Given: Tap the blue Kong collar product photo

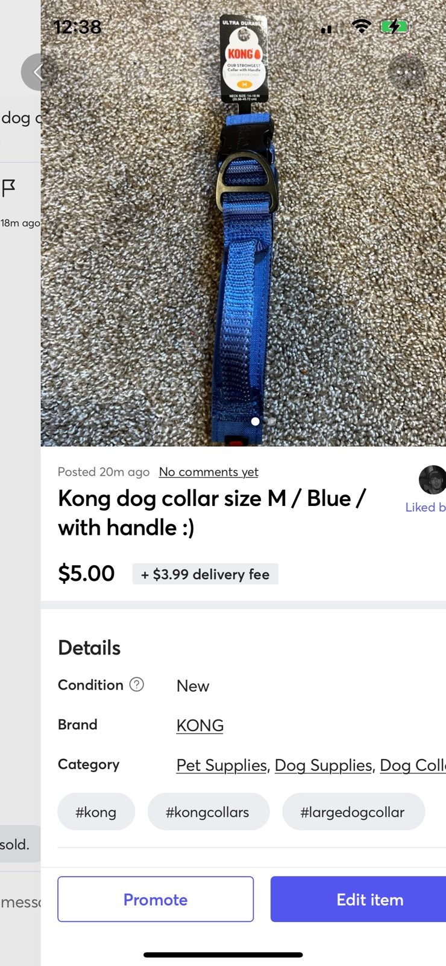Looking at the screenshot, I should (243, 223).
